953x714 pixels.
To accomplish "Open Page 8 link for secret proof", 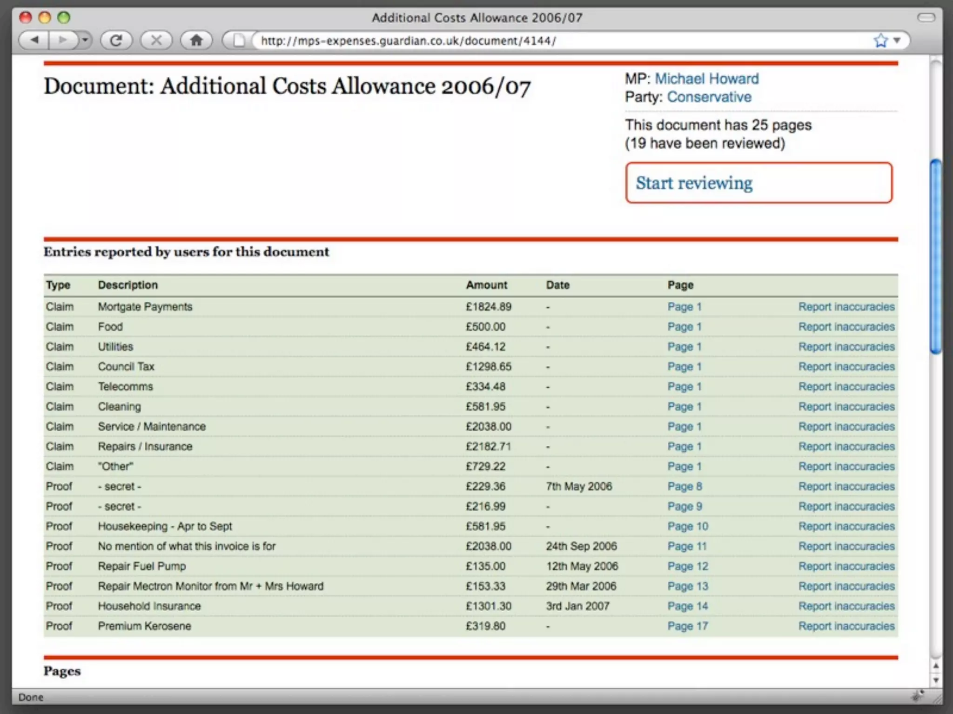I will [x=685, y=486].
